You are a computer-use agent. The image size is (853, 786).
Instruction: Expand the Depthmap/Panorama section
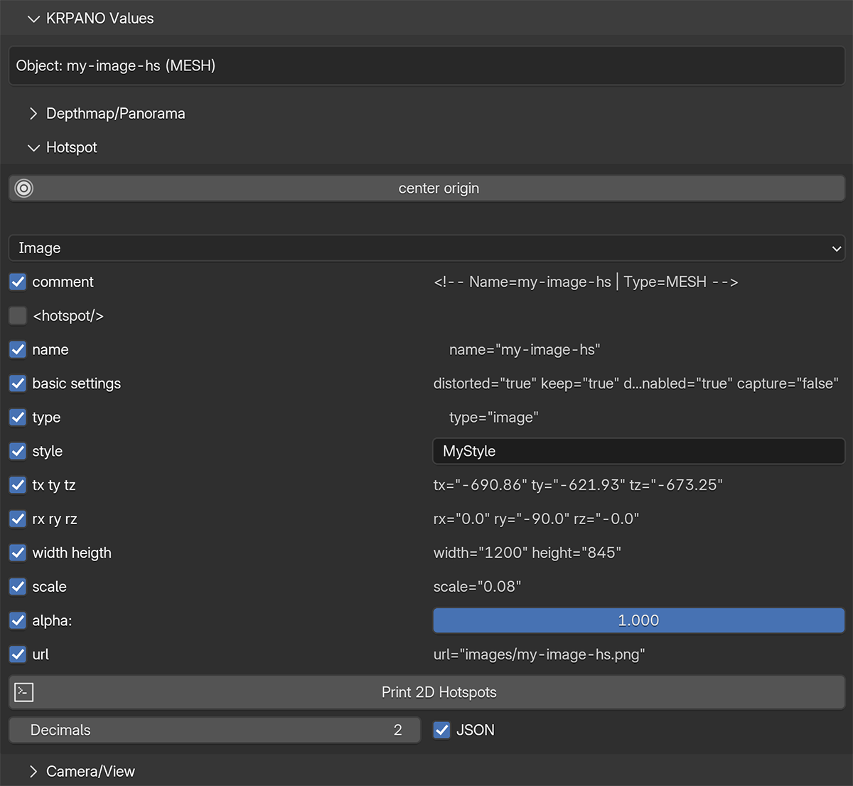[33, 114]
